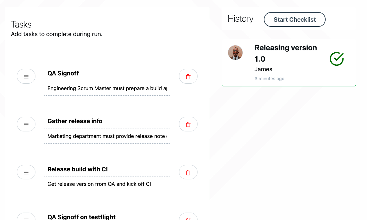Click the 3 minutes ago timestamp
This screenshot has width=367, height=220.
click(x=269, y=78)
